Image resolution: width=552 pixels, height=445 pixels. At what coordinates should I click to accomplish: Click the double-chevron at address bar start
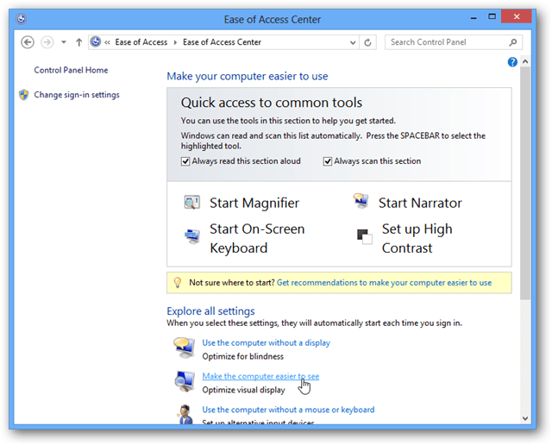pyautogui.click(x=107, y=42)
